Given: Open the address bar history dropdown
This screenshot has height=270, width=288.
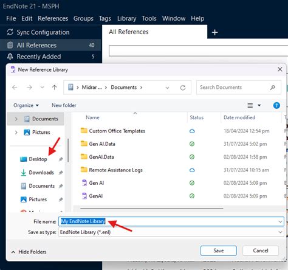Looking at the screenshot, I should [x=167, y=88].
